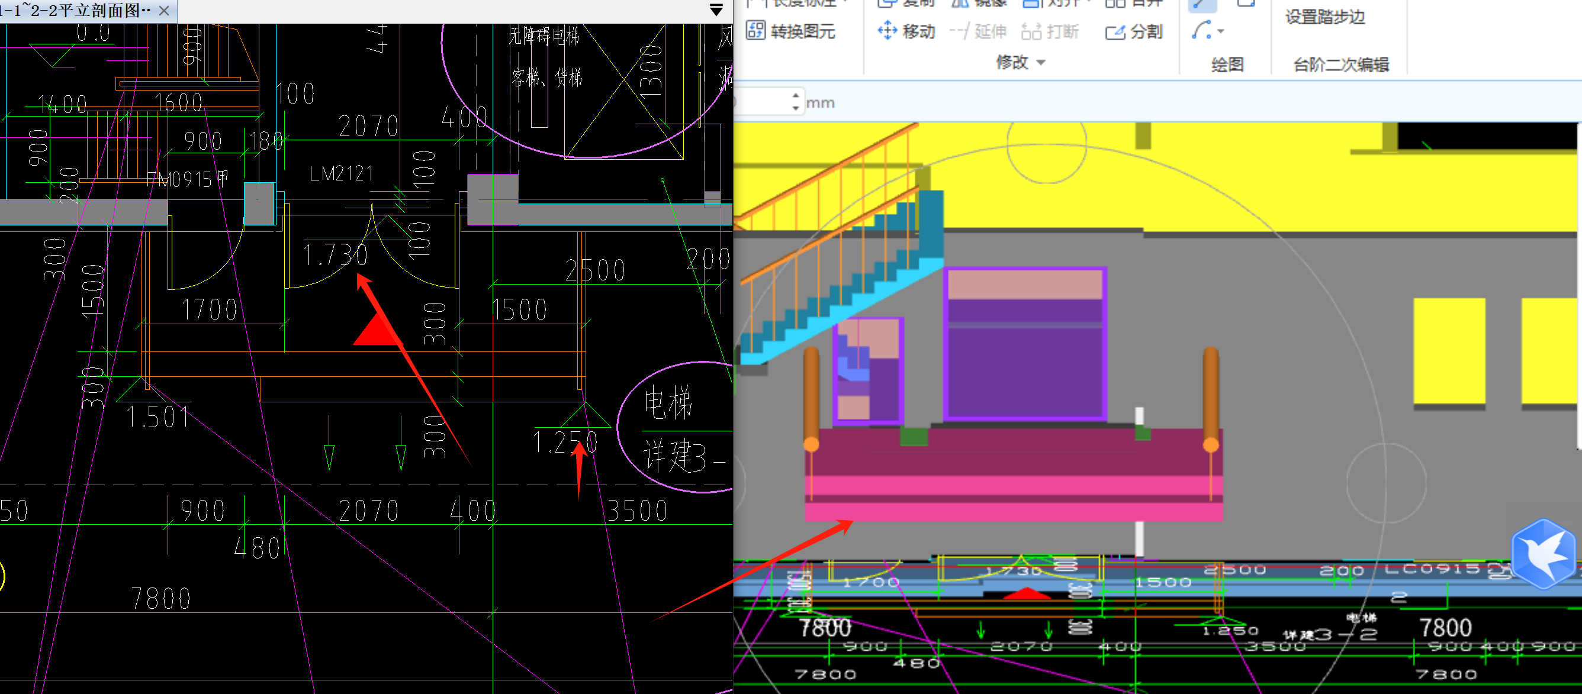Click the 复制 copy tool
This screenshot has height=694, width=1582.
(x=906, y=3)
